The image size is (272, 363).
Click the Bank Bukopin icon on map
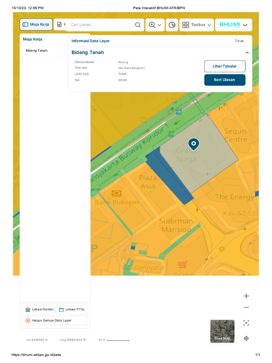pyautogui.click(x=116, y=193)
